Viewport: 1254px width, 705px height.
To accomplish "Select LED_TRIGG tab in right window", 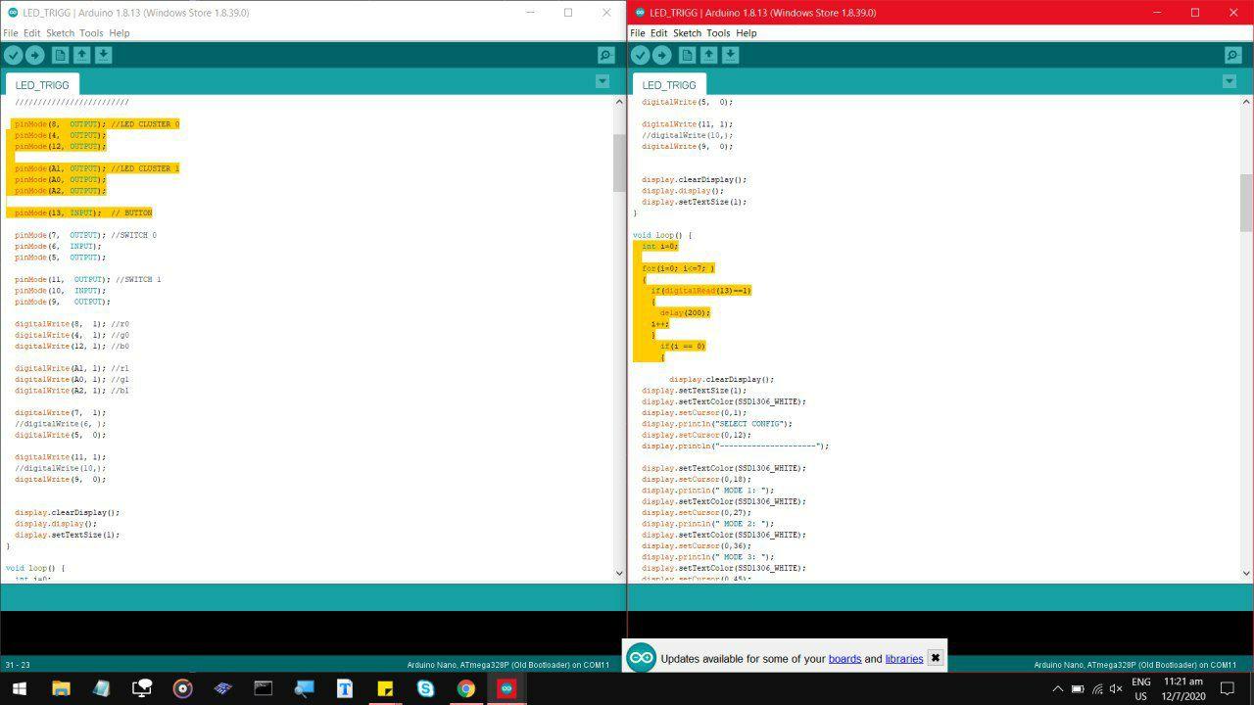I will (x=669, y=85).
